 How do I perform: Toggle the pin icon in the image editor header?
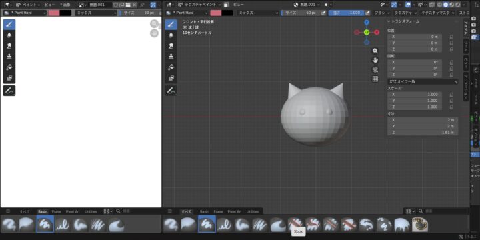tap(142, 5)
